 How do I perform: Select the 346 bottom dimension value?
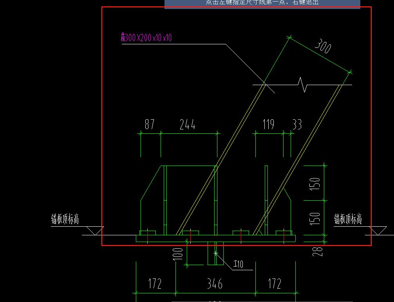point(215,284)
